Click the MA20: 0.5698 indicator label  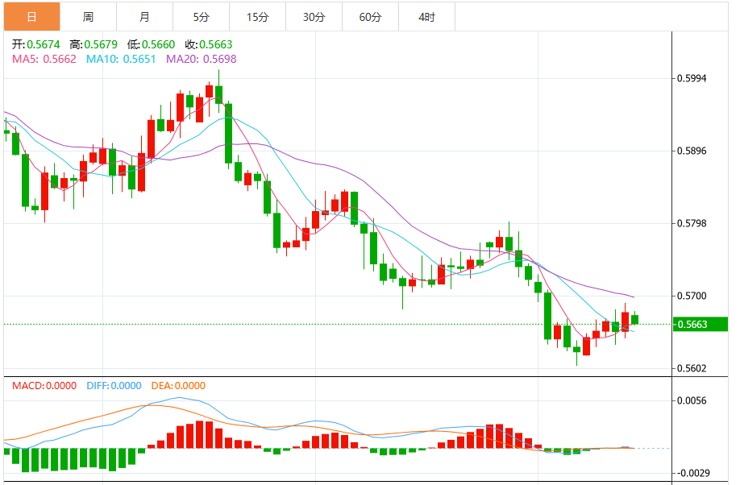coord(201,59)
